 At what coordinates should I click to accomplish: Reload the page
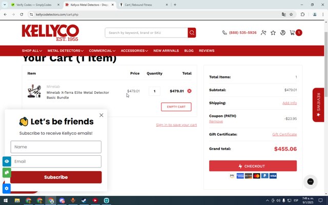pos(22,14)
